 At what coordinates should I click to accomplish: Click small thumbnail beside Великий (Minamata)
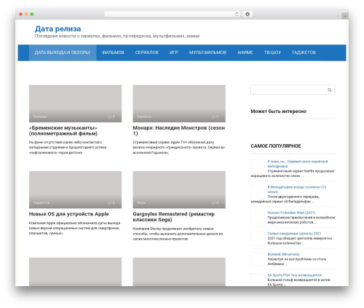tap(258, 259)
